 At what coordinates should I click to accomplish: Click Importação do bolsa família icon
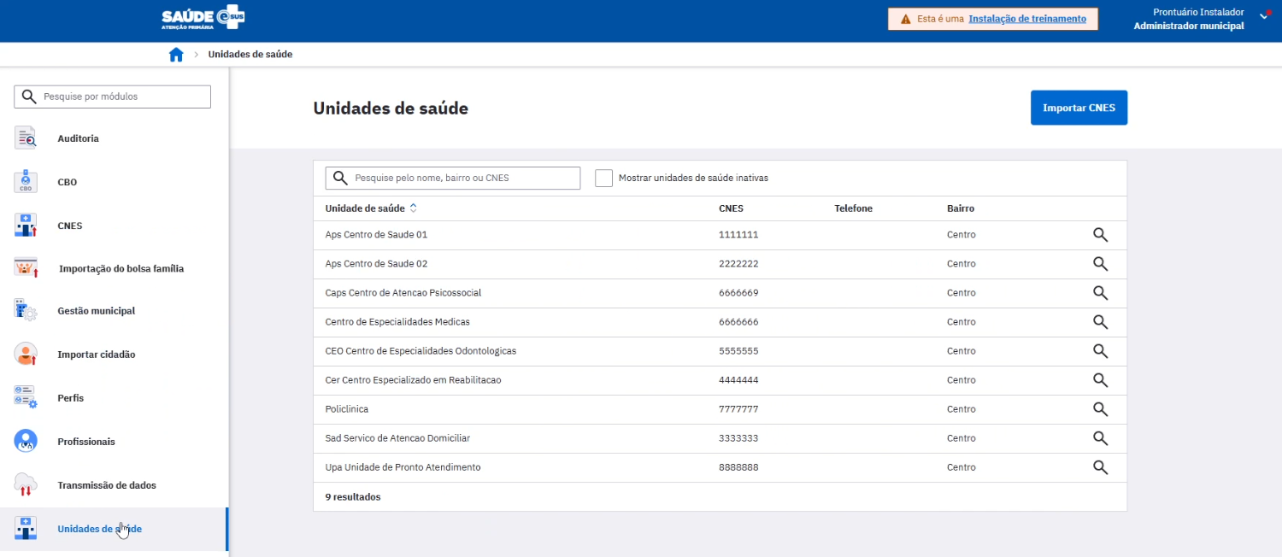[x=26, y=268]
